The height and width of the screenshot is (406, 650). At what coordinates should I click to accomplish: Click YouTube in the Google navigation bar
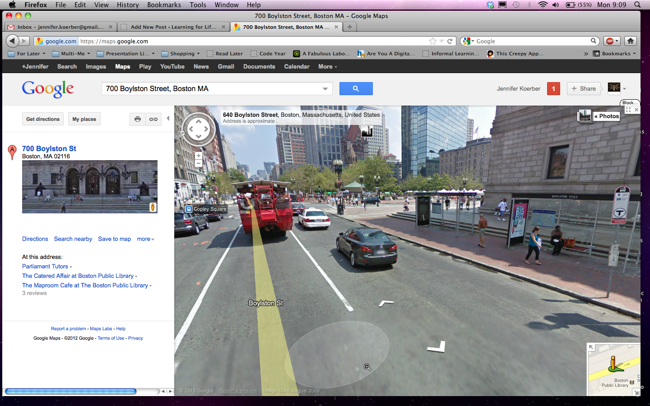pyautogui.click(x=172, y=66)
